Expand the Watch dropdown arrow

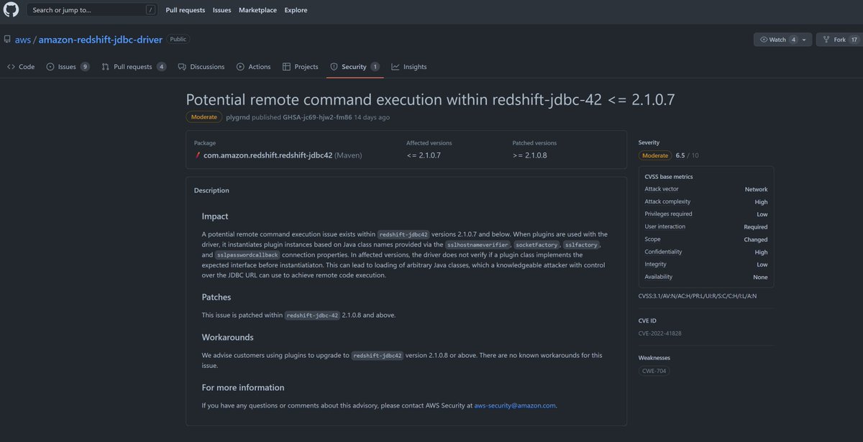click(806, 40)
